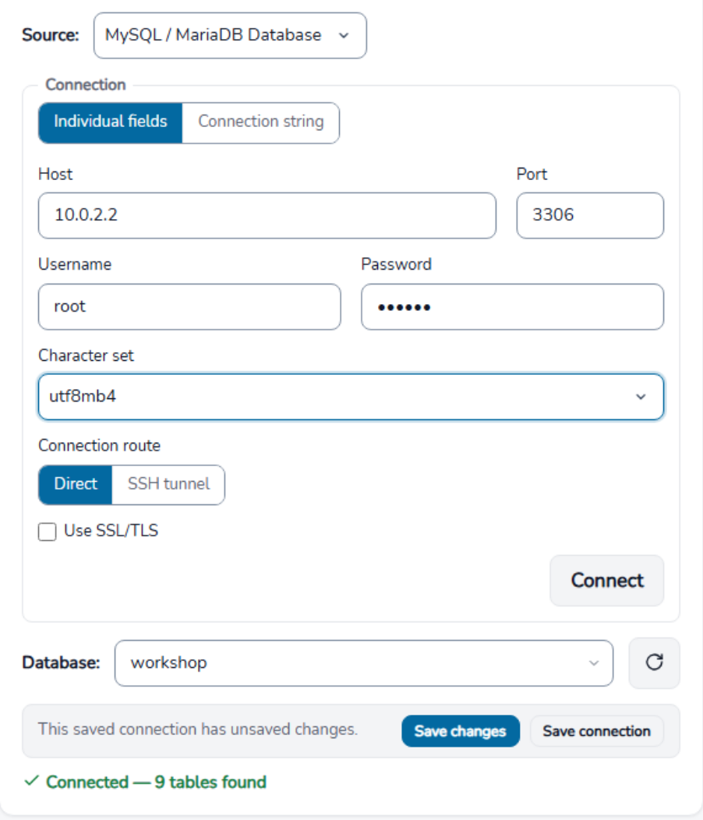Click the Source dropdown chevron arrow
The width and height of the screenshot is (703, 820).
tap(344, 36)
